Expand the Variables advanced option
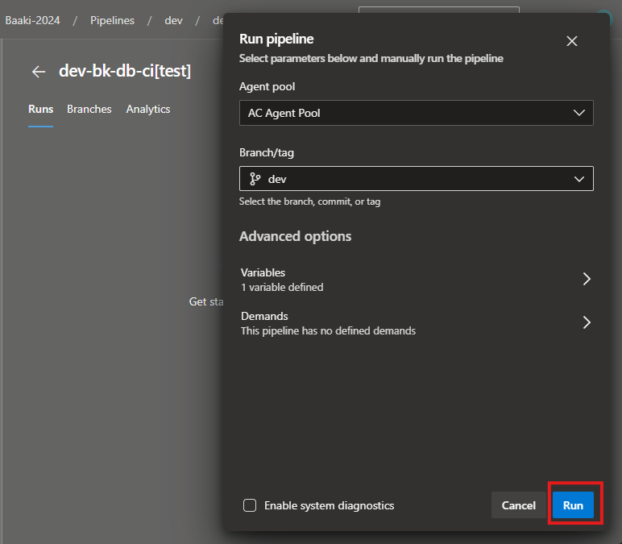 tap(416, 280)
